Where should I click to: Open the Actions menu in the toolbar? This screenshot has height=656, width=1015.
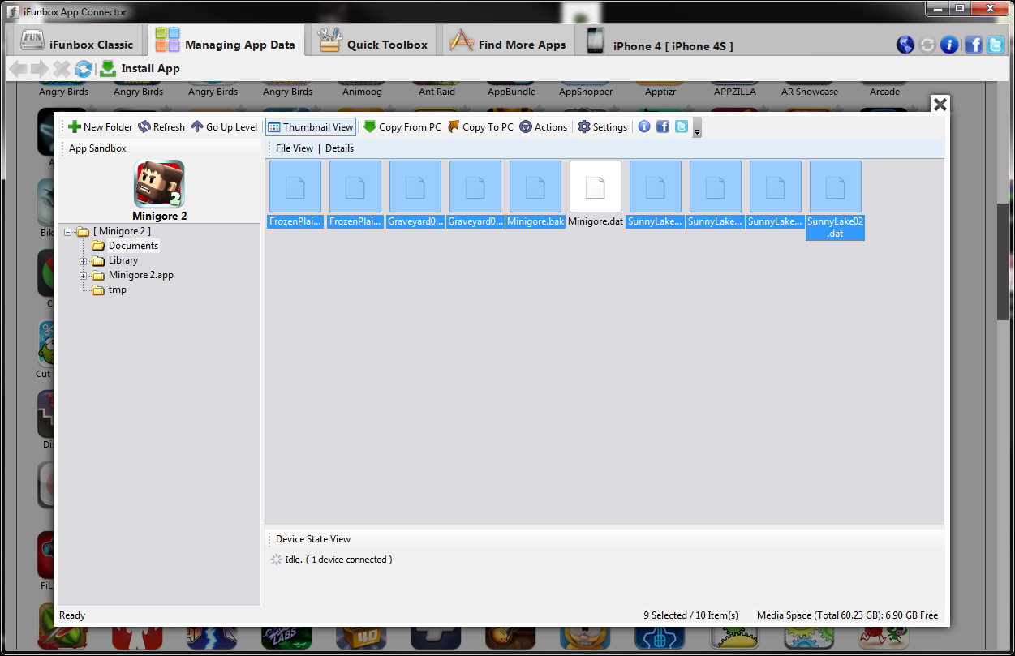coord(544,126)
